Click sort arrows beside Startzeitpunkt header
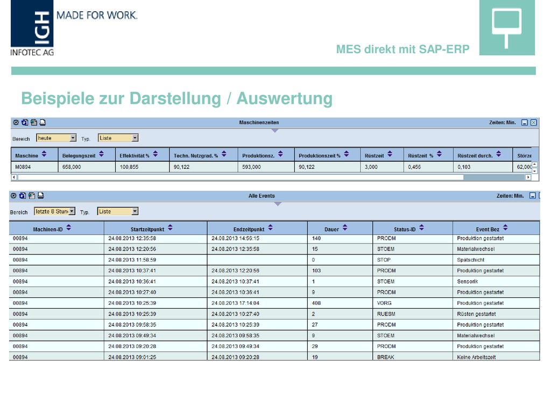The width and height of the screenshot is (551, 413). [x=170, y=227]
